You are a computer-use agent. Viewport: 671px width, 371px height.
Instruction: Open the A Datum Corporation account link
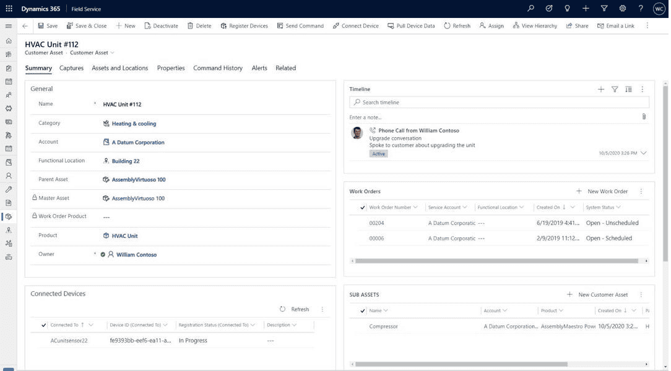pos(138,142)
